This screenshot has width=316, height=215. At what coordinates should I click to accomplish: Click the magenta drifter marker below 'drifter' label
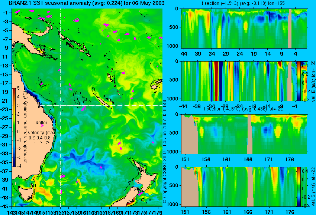click(x=42, y=126)
